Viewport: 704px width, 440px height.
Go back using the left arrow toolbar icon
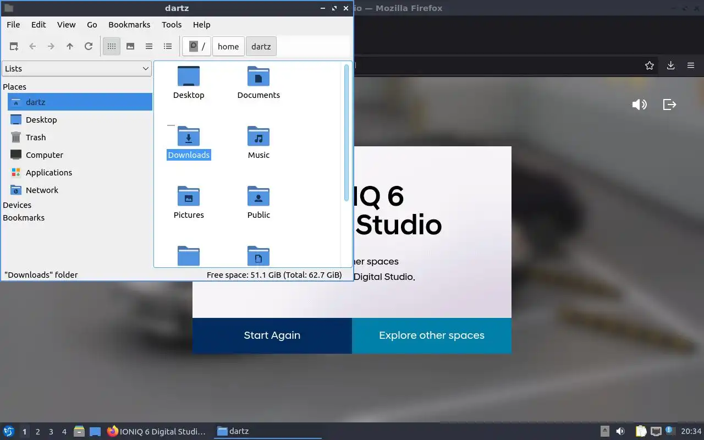pos(32,47)
